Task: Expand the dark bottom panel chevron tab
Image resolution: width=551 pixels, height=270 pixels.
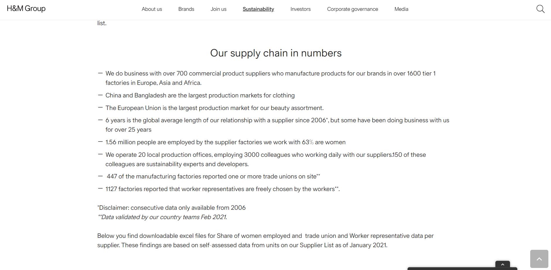Action: 502,264
